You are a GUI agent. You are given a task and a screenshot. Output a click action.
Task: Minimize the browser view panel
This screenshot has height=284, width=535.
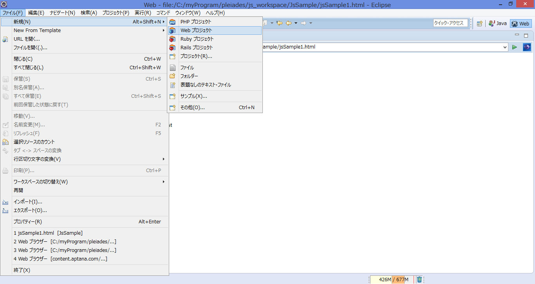pyautogui.click(x=517, y=35)
